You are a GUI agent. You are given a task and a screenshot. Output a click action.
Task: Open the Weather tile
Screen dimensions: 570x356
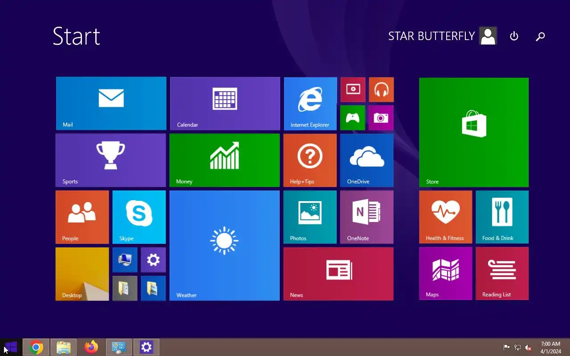[x=224, y=246]
